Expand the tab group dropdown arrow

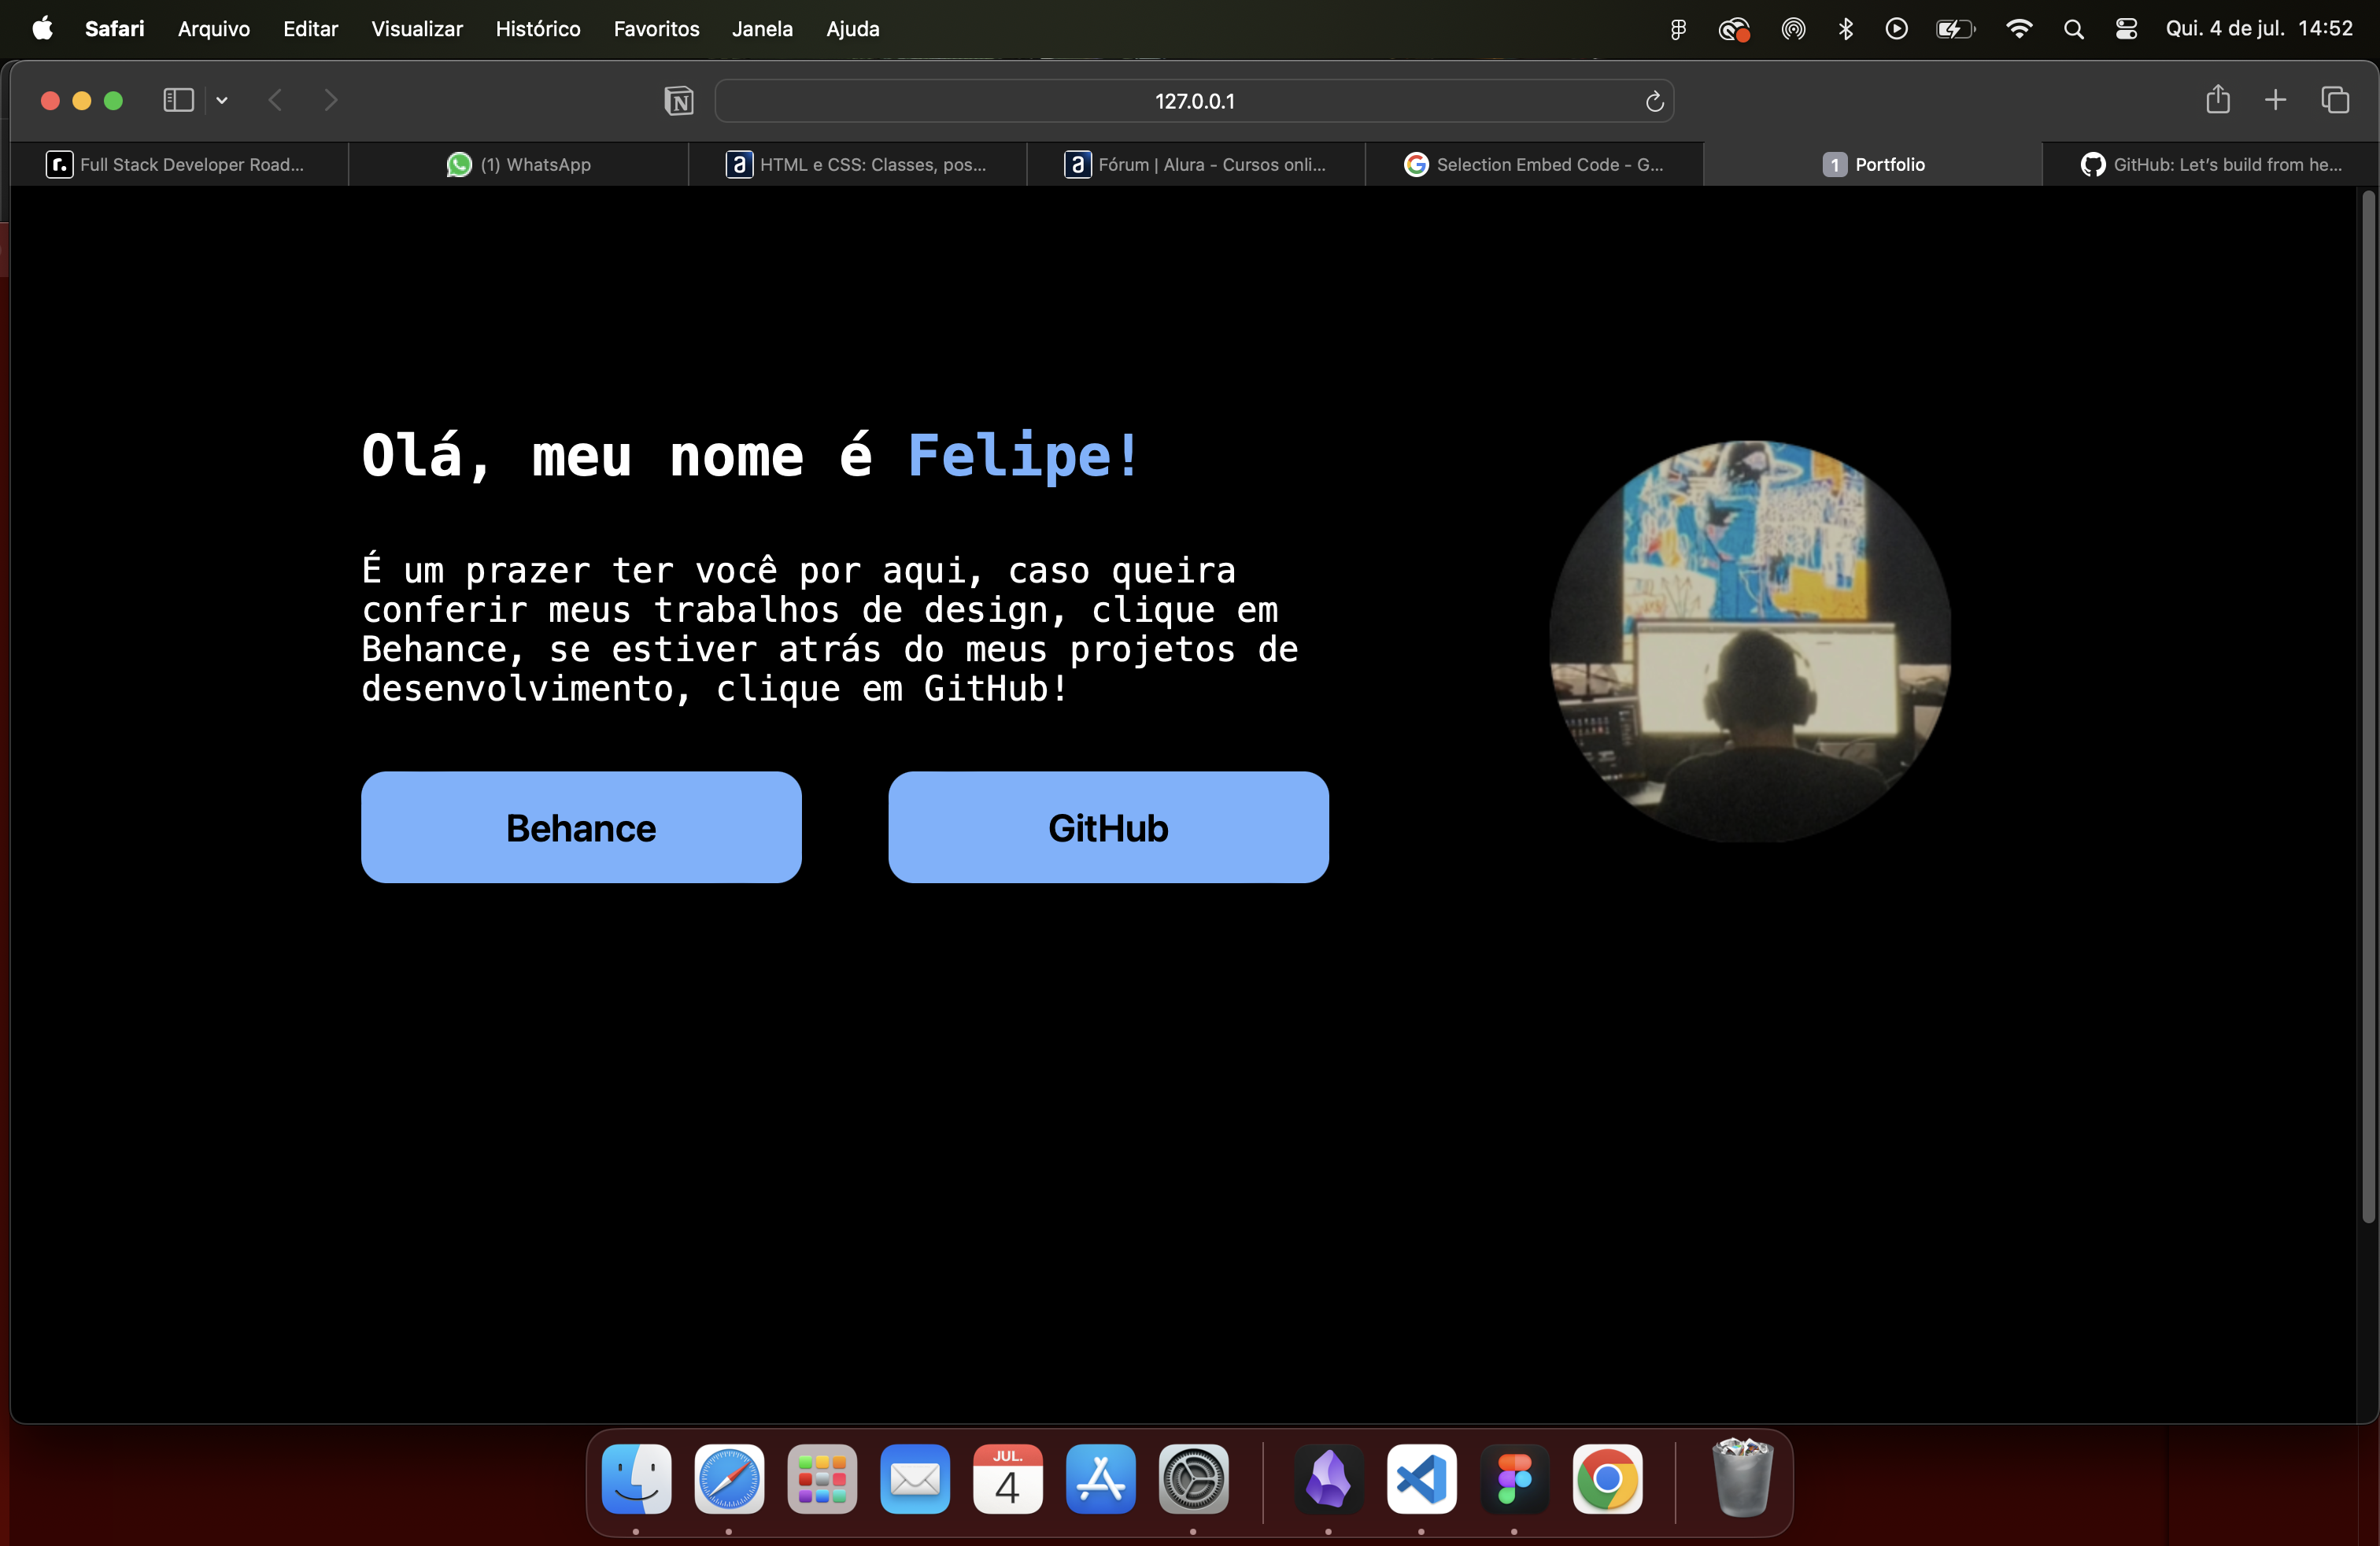pyautogui.click(x=222, y=100)
